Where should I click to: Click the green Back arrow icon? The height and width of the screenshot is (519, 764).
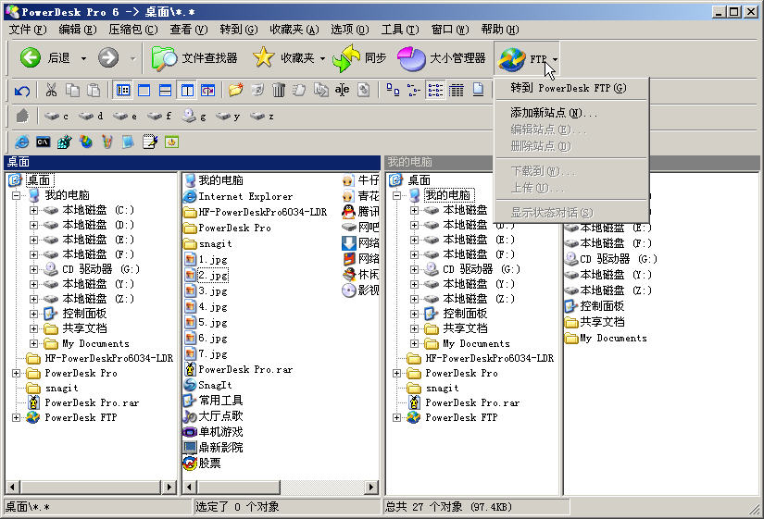31,58
